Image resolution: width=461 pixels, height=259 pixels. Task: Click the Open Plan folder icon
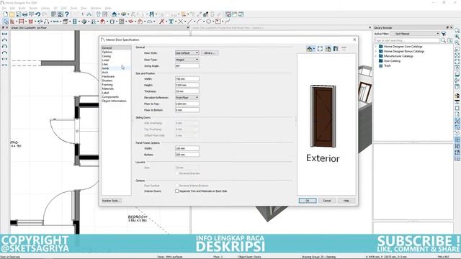[x=12, y=14]
